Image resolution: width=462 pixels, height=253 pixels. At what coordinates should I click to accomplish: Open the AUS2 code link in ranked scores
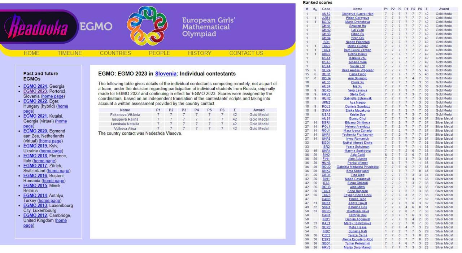pyautogui.click(x=326, y=14)
